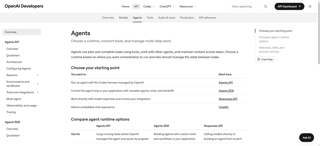Toggle the light/dark theme sun icon

(310, 7)
